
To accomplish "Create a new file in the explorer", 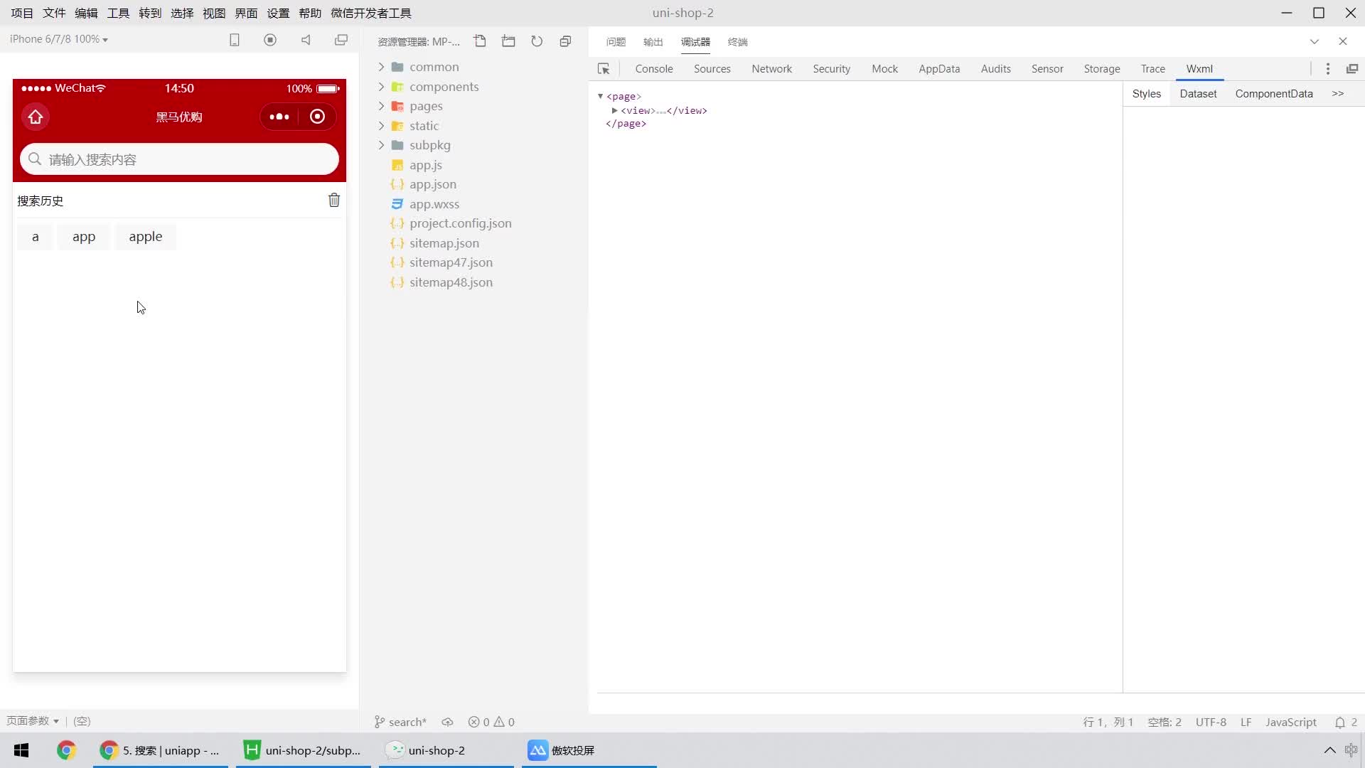I will tap(480, 41).
